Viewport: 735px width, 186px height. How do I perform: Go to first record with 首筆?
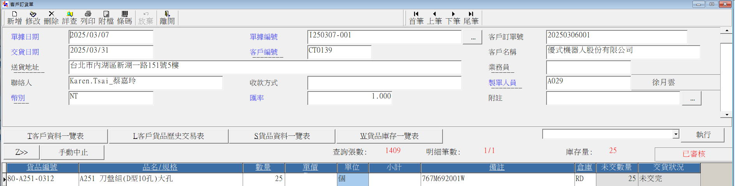416,18
